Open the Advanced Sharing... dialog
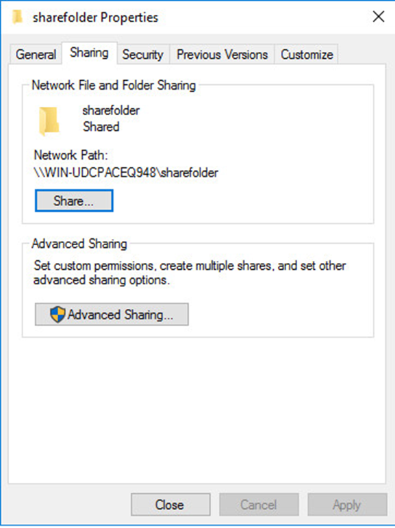The width and height of the screenshot is (395, 528). [112, 314]
